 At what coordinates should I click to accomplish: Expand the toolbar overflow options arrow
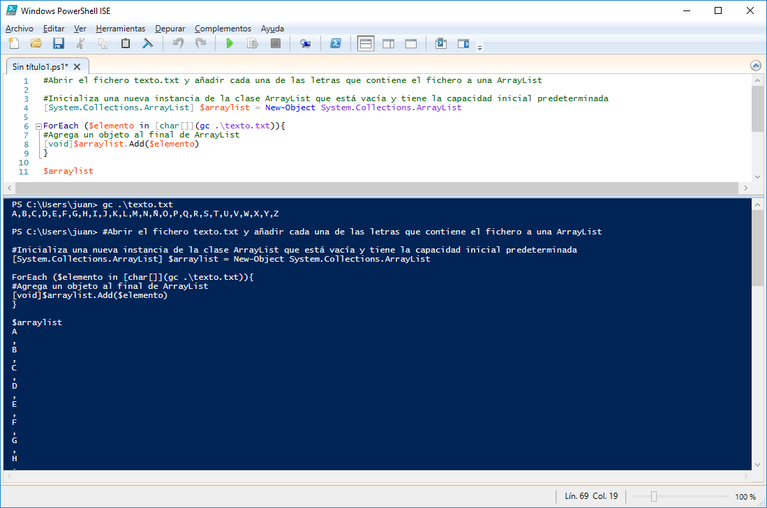pyautogui.click(x=479, y=47)
